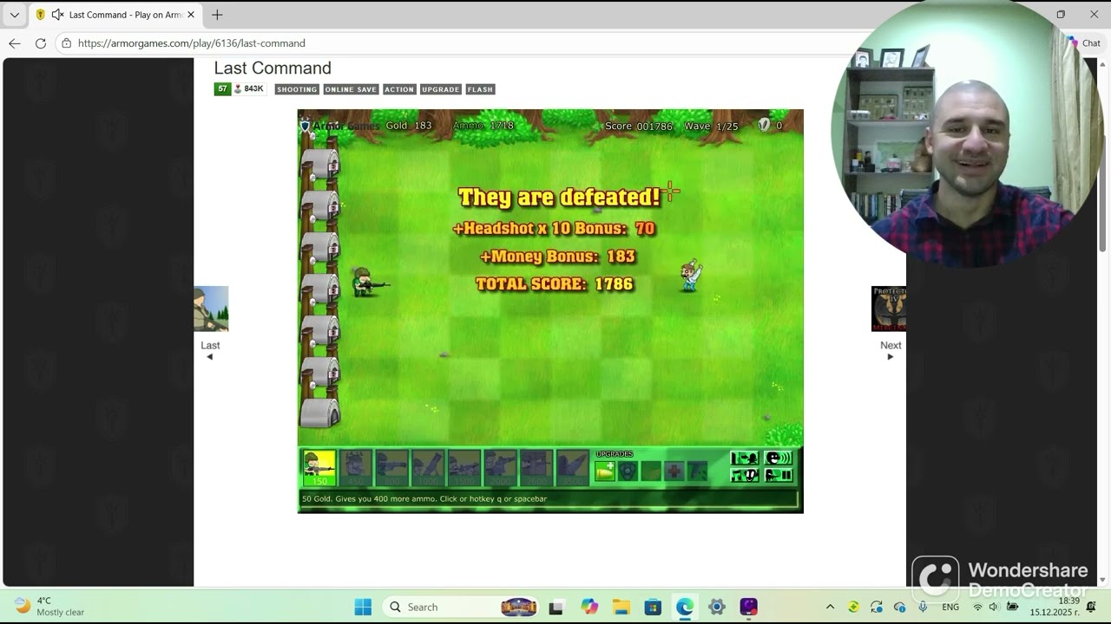This screenshot has width=1111, height=624.
Task: Click the 843K plays counter
Action: 249,89
